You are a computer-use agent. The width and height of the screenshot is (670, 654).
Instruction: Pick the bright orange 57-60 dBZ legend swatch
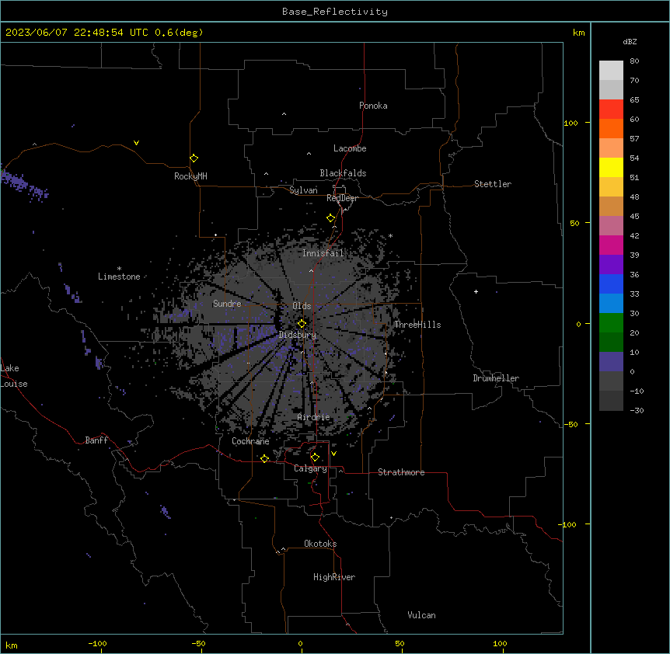pos(611,128)
